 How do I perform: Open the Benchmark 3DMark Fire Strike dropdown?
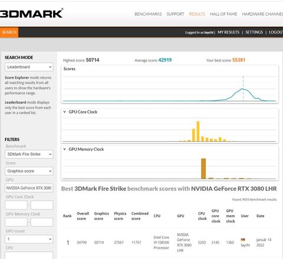(29, 154)
